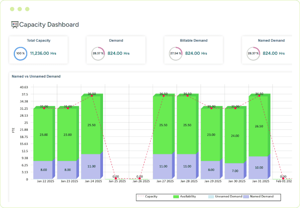Click the Total Capacity donut gauge
This screenshot has width=300, height=208.
20,53
